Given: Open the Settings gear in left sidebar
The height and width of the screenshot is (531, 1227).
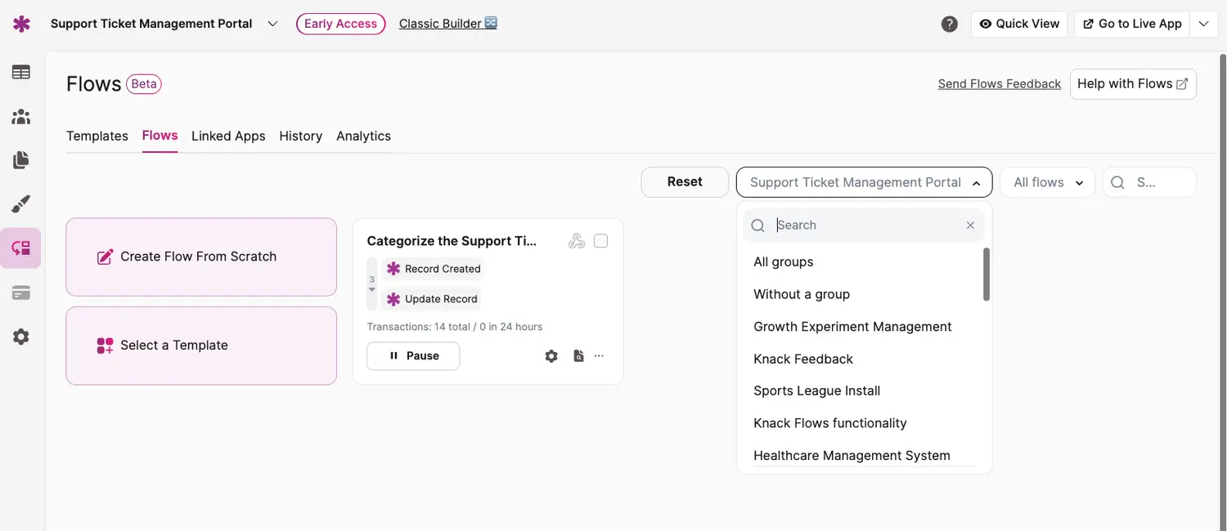Looking at the screenshot, I should point(21,337).
